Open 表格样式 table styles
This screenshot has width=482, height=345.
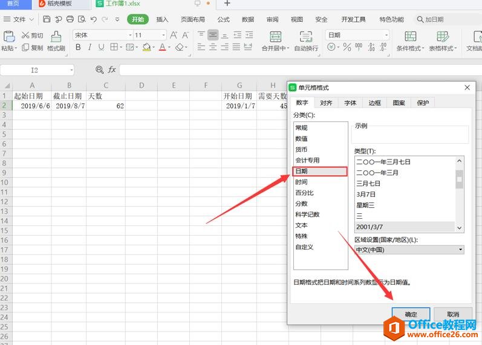[x=443, y=41]
